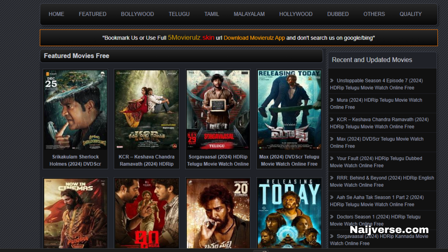Click Sorgavaasal (2024) HDRip Telugu title
This screenshot has height=252, width=448.
[x=218, y=160]
